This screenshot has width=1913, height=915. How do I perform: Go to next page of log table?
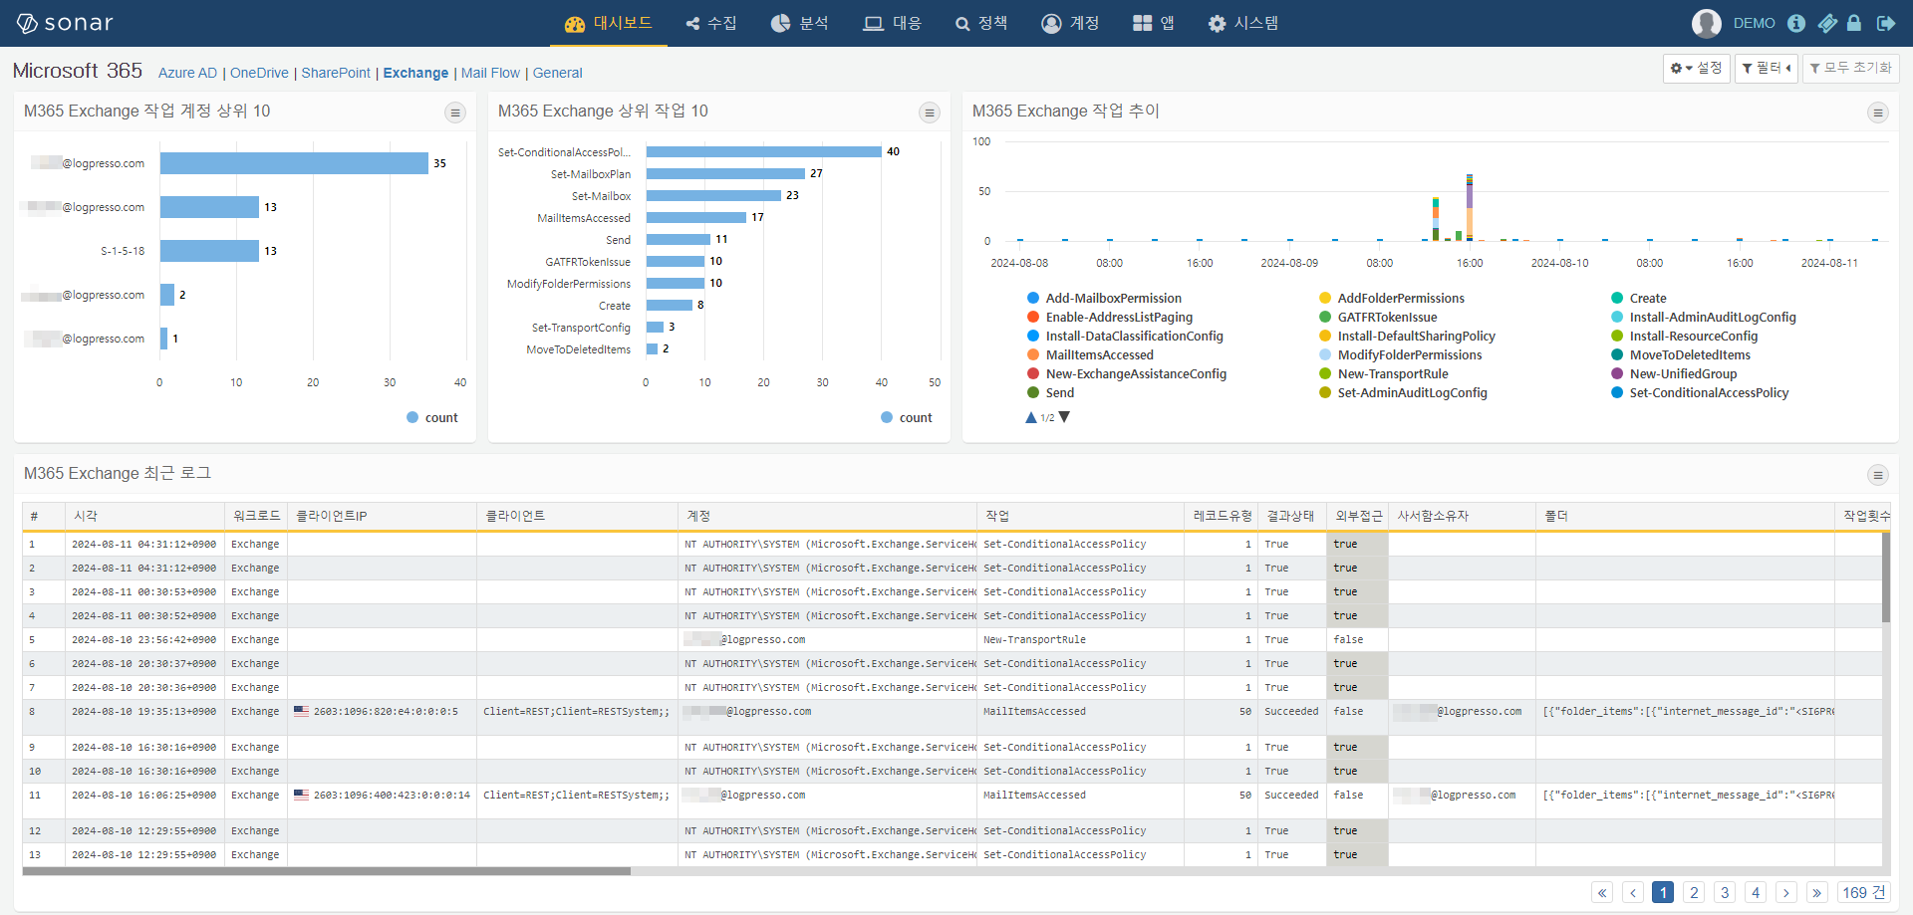1786,892
